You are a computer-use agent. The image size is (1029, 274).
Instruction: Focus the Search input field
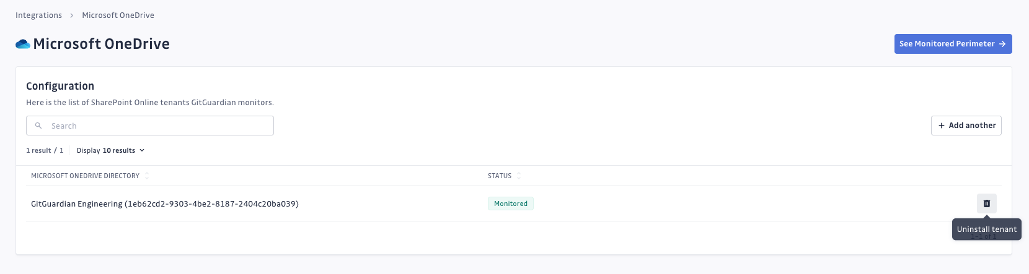click(x=150, y=126)
